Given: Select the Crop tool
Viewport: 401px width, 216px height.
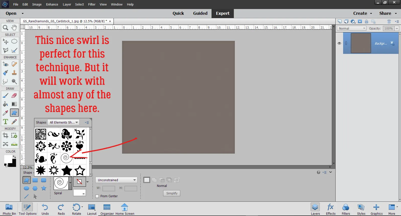Looking at the screenshot, I should click(x=5, y=136).
